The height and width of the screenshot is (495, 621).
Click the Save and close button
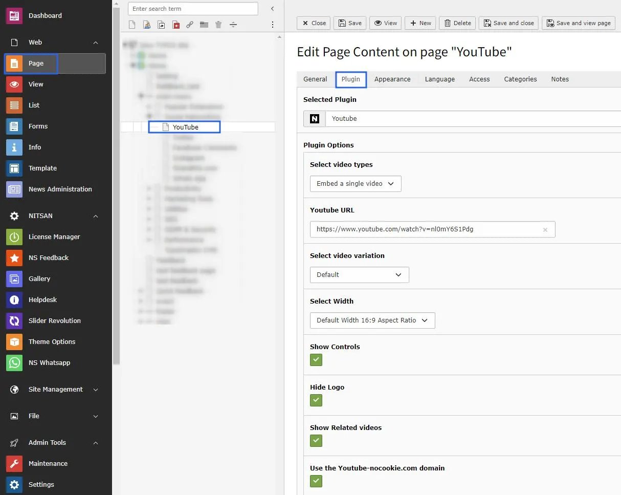tap(508, 23)
